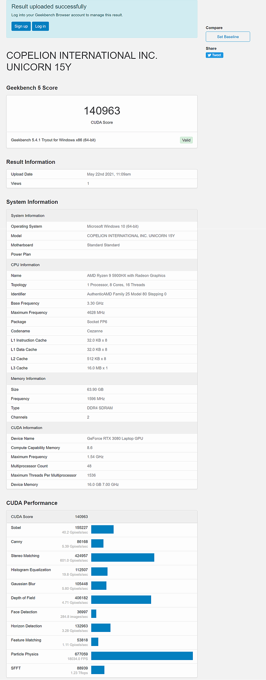Click the SFFT score 88939
The image size is (266, 680).
[x=82, y=668]
